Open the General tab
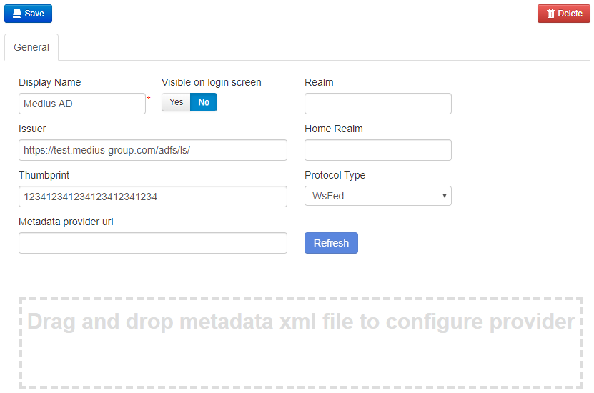This screenshot has width=594, height=393. 31,47
